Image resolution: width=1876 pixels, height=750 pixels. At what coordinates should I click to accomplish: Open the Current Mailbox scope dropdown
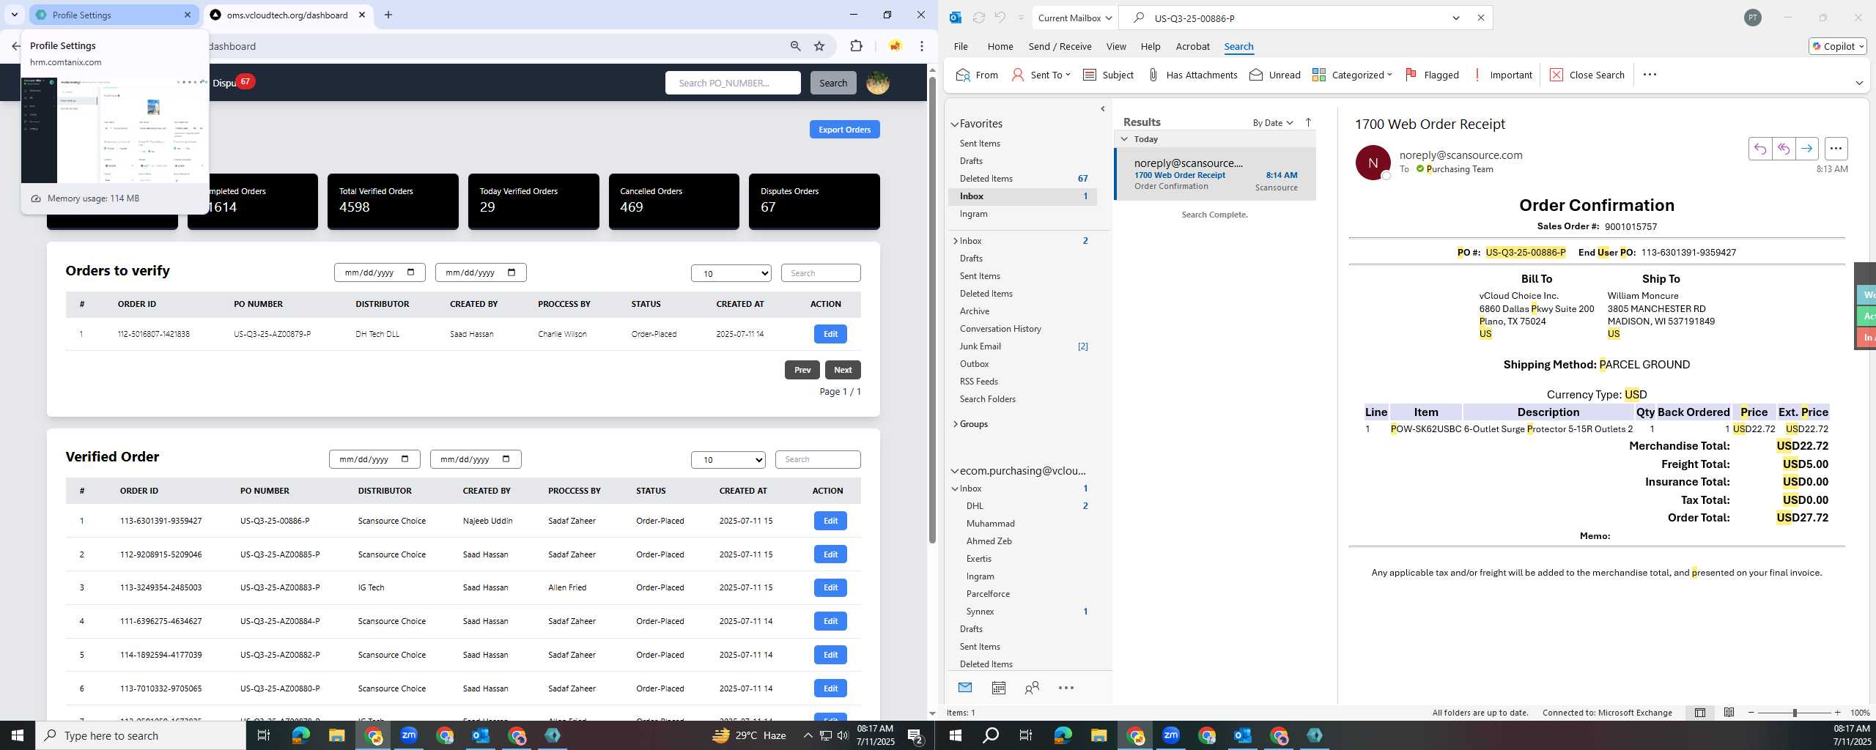(x=1074, y=18)
